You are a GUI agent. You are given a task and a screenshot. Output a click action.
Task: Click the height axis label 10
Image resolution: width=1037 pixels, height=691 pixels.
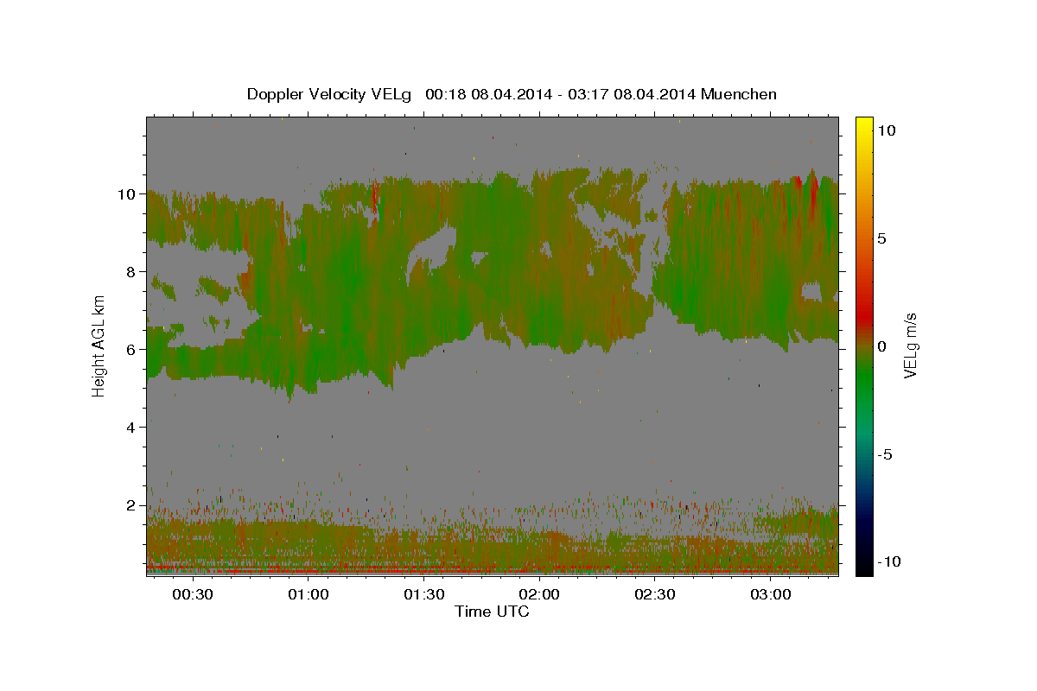127,194
